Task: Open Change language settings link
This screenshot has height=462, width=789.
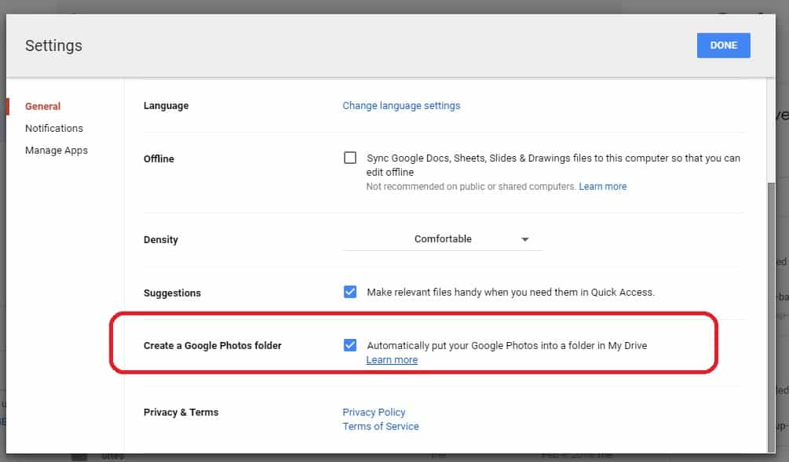Action: click(401, 106)
